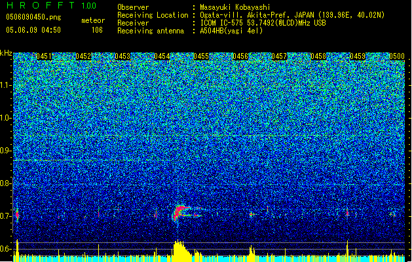Click the file name 0506090450.png
The image size is (412, 262).
(33, 17)
